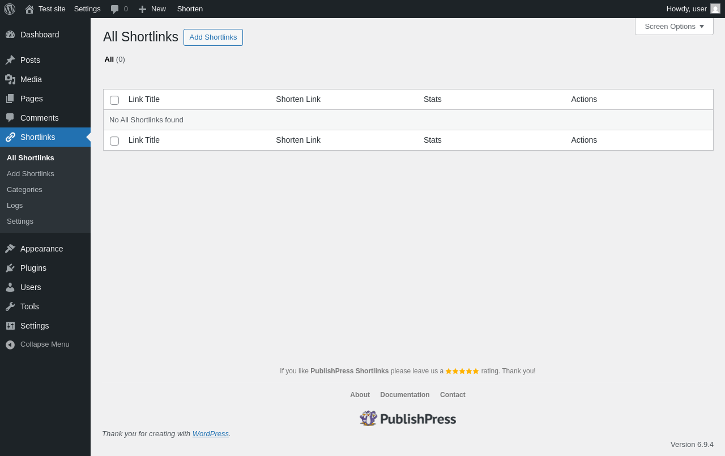Click the Media icon in sidebar
Screen dimensions: 725x456
coord(10,79)
